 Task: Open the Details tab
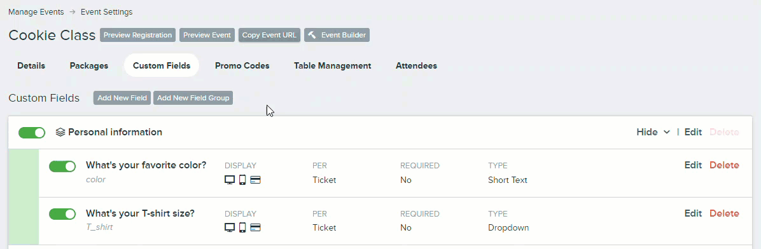coord(31,65)
